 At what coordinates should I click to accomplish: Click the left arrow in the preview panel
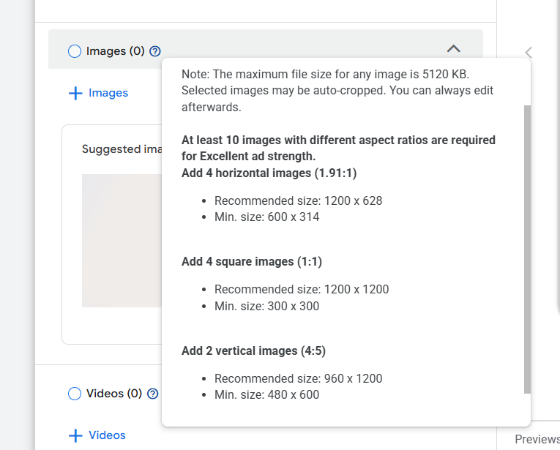(529, 52)
